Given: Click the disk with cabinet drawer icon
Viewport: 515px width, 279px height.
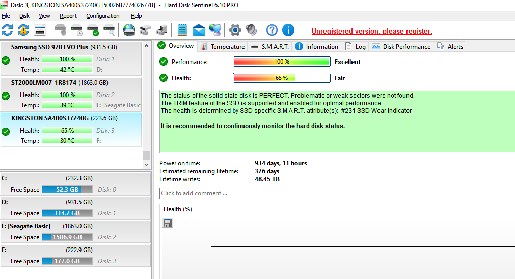Looking at the screenshot, I should click(x=146, y=30).
